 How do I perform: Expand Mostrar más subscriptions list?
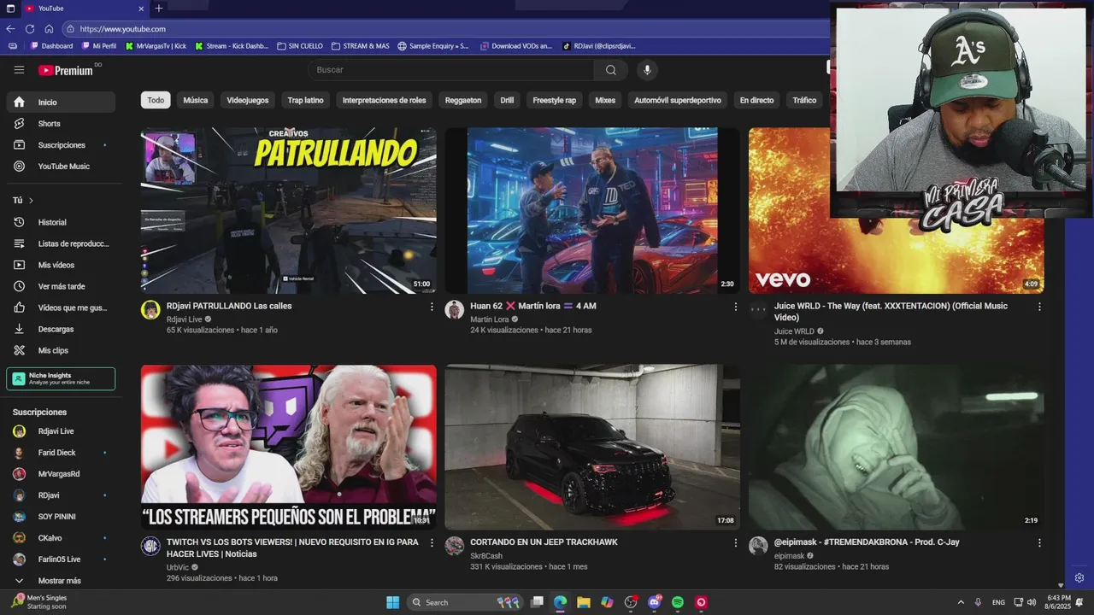click(x=61, y=581)
